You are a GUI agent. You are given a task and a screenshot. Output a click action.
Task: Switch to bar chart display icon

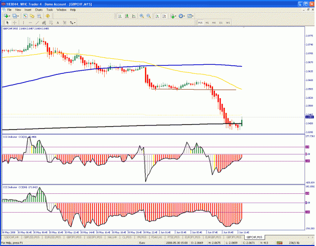coord(120,16)
